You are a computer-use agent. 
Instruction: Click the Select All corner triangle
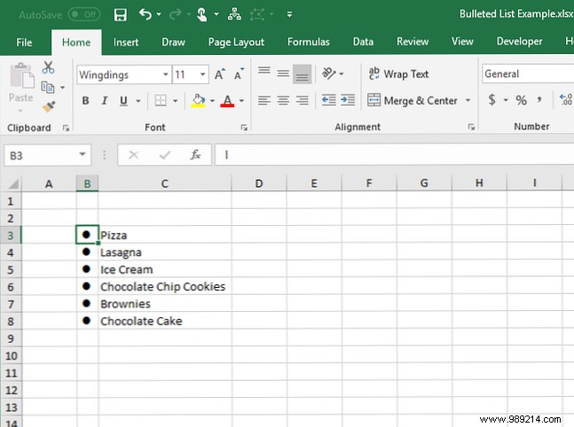point(12,183)
